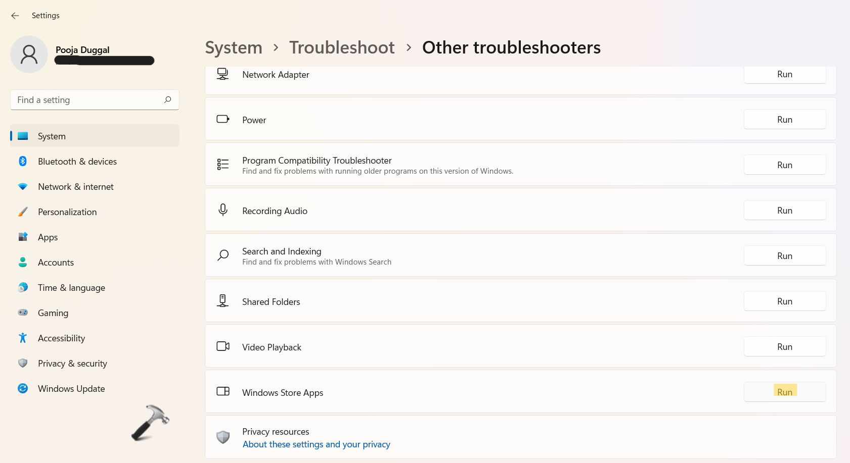850x463 pixels.
Task: Open Apps settings category
Action: click(x=48, y=237)
